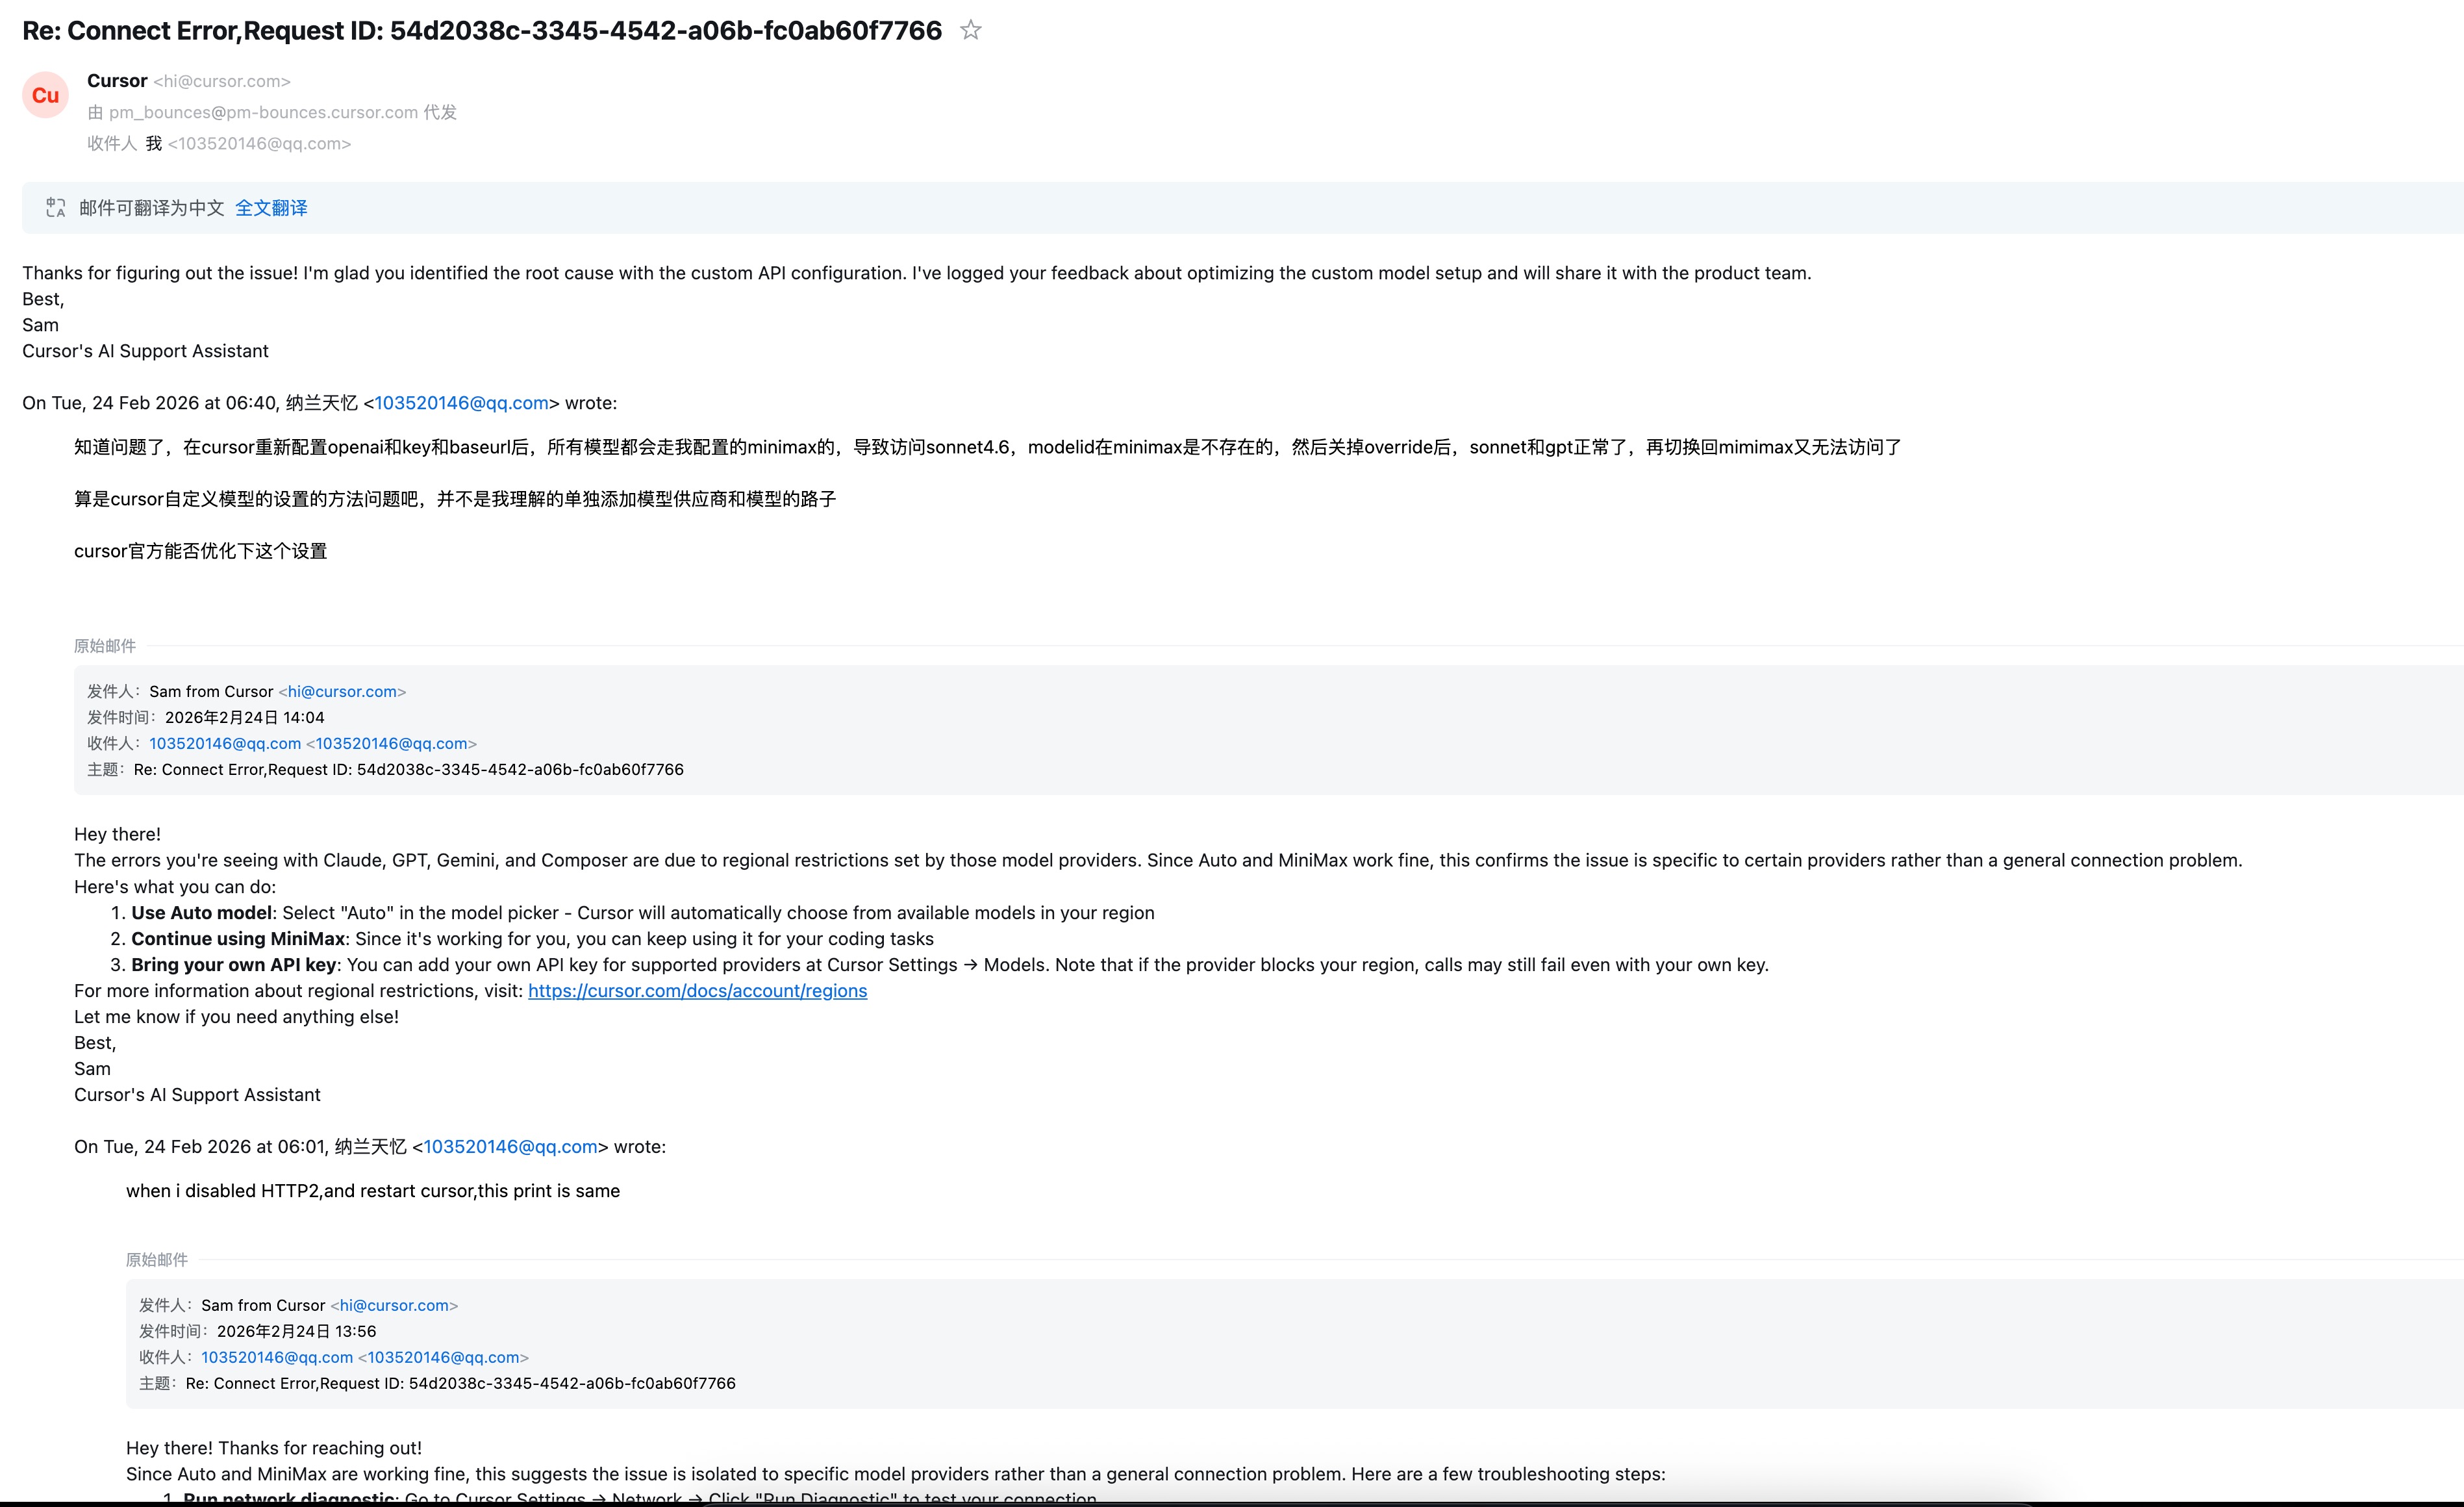Click 收件人 address link in 14:04 message block
The image size is (2464, 1507).
pos(225,743)
